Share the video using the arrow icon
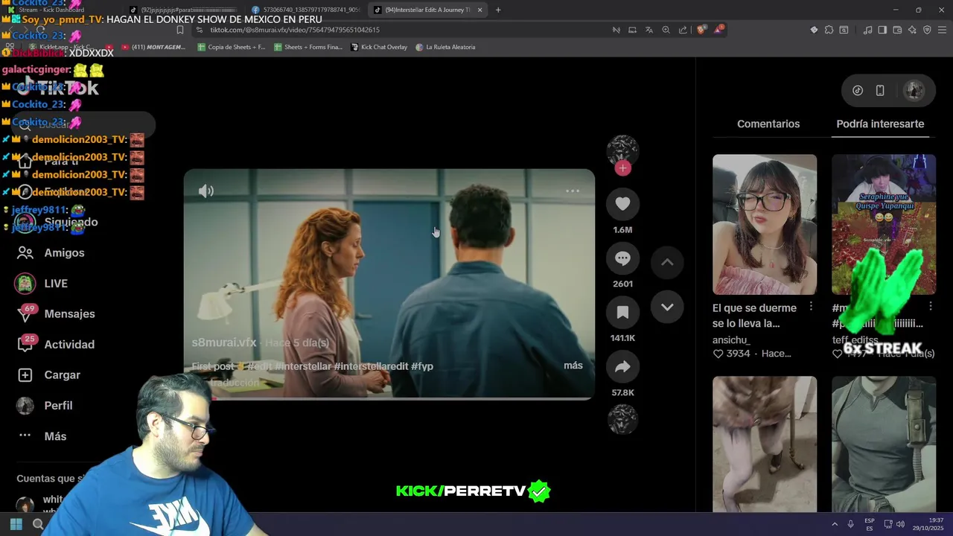This screenshot has height=536, width=953. click(x=622, y=367)
